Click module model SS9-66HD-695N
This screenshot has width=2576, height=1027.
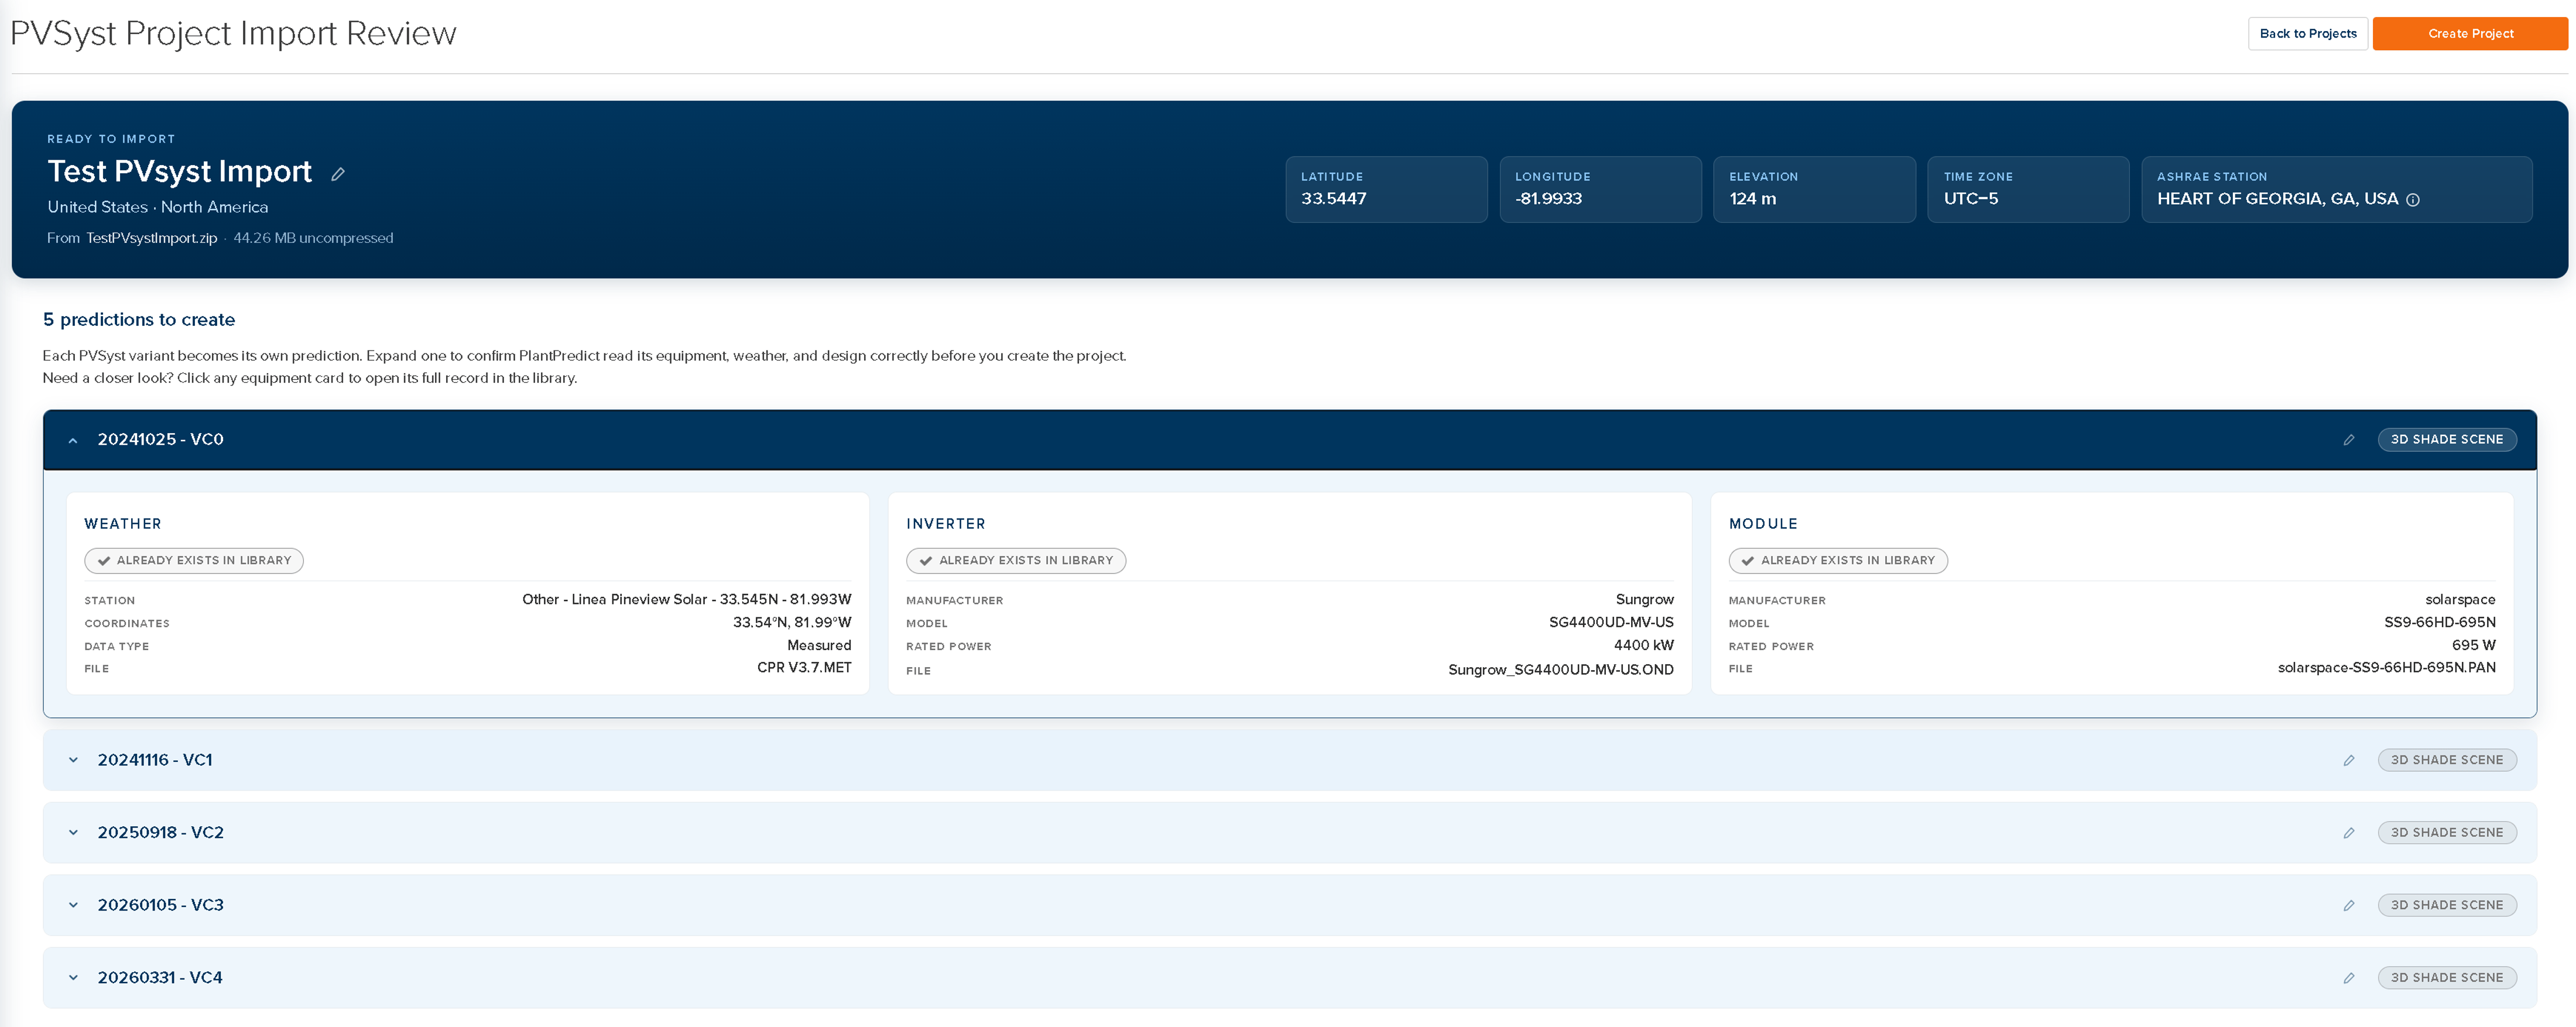(2440, 623)
